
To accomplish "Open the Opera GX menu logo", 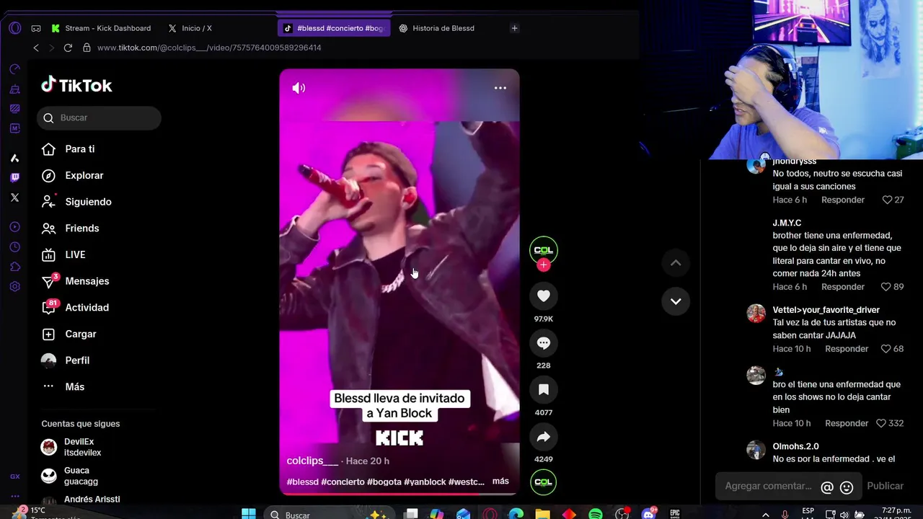I will click(x=14, y=28).
